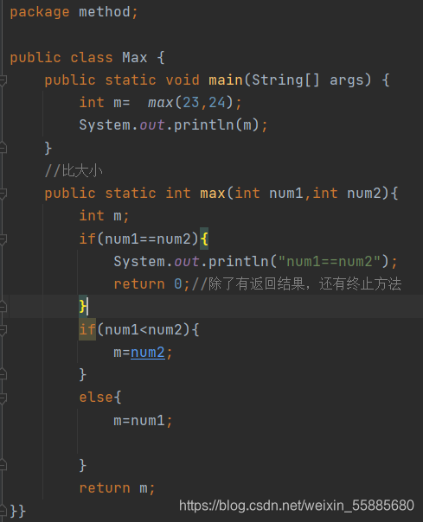Image resolution: width=423 pixels, height=522 pixels.
Task: Click 'max' in the method declaration
Action: click(x=213, y=194)
